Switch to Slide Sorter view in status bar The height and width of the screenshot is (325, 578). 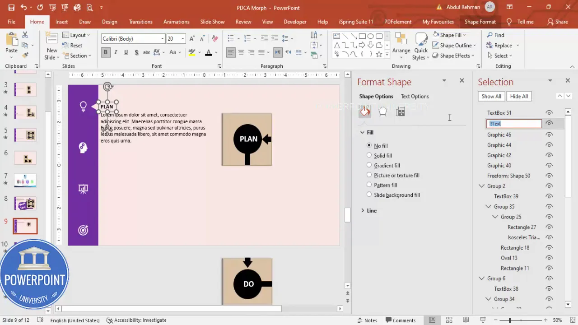(x=449, y=320)
